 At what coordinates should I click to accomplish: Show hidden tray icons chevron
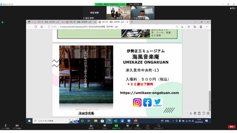point(173,121)
